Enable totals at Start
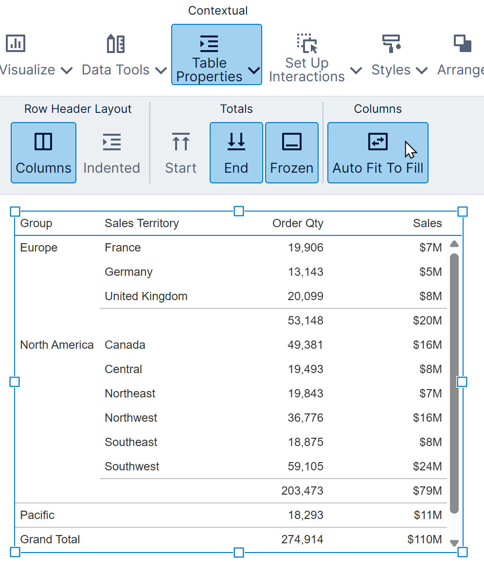 (180, 152)
